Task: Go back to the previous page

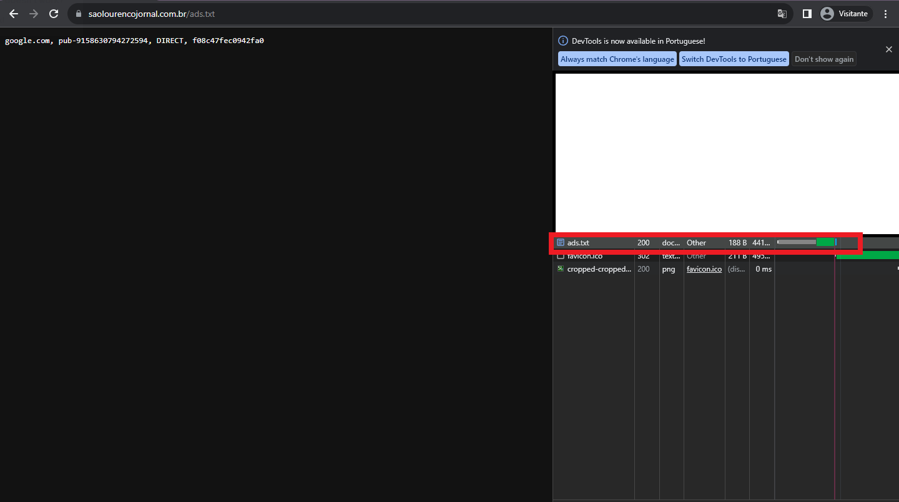Action: click(x=14, y=14)
